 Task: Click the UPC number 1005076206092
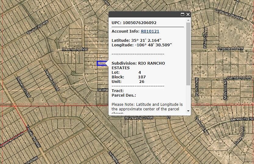click(139, 23)
